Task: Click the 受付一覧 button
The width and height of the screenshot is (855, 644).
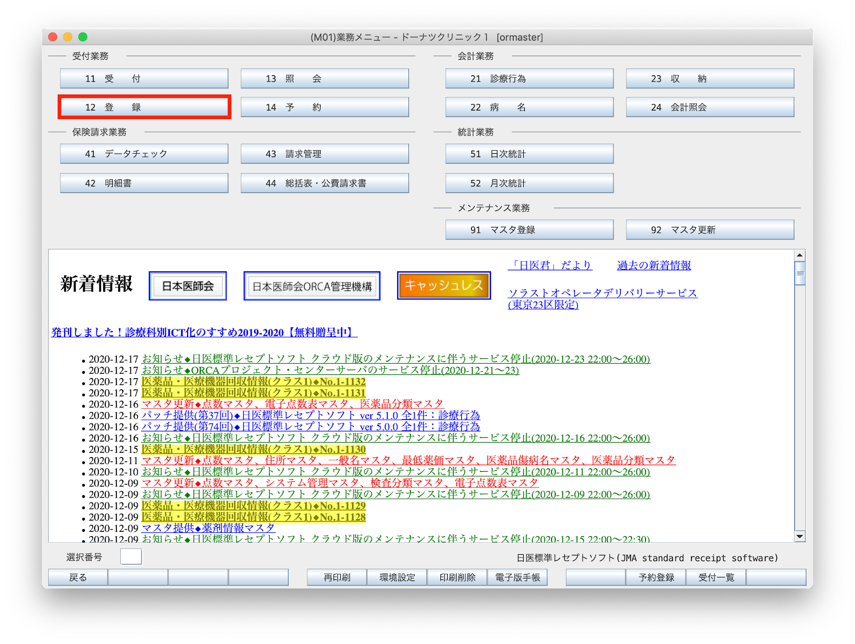Action: (x=716, y=577)
